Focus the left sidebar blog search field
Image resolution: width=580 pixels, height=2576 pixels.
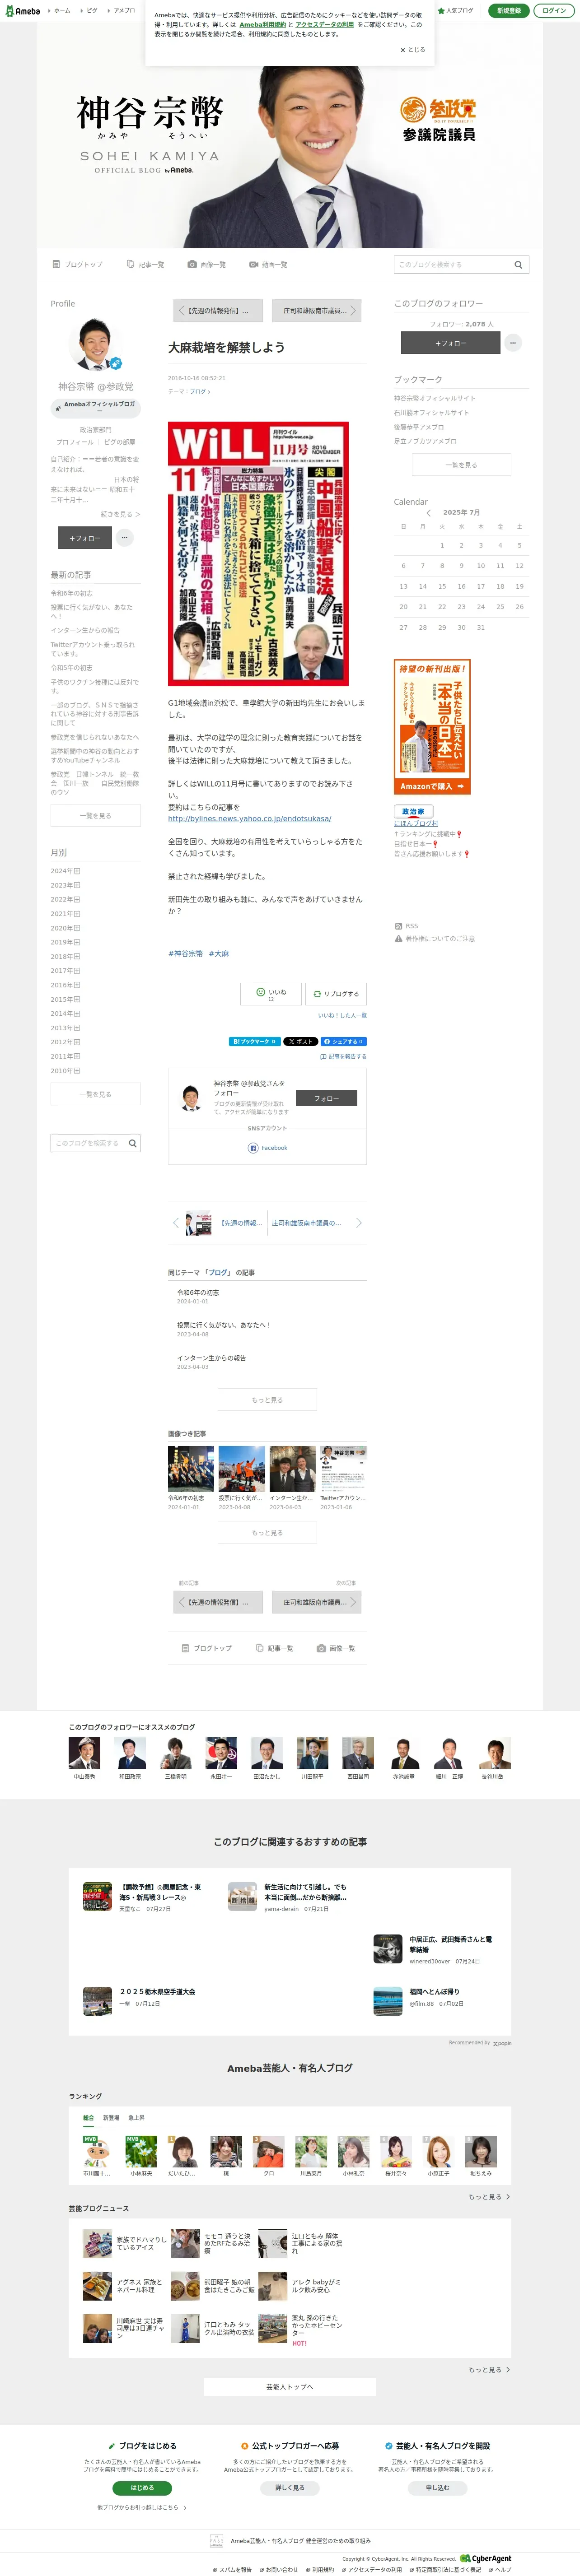click(x=88, y=1143)
